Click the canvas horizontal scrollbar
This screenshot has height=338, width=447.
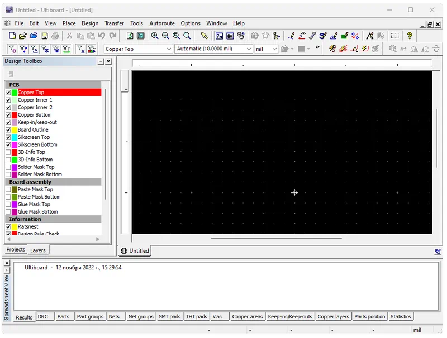[x=276, y=238]
